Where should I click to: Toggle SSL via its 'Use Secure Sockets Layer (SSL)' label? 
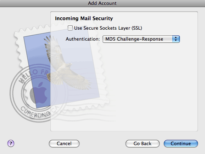[x=108, y=28]
